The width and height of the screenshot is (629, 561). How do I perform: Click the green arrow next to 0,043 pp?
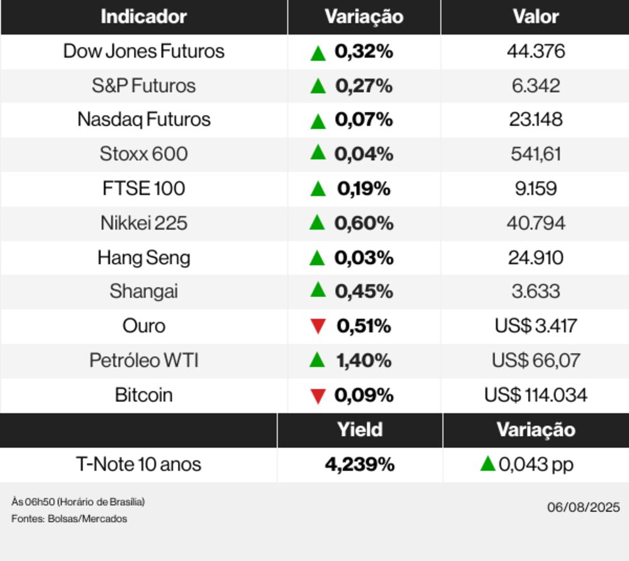pyautogui.click(x=487, y=464)
